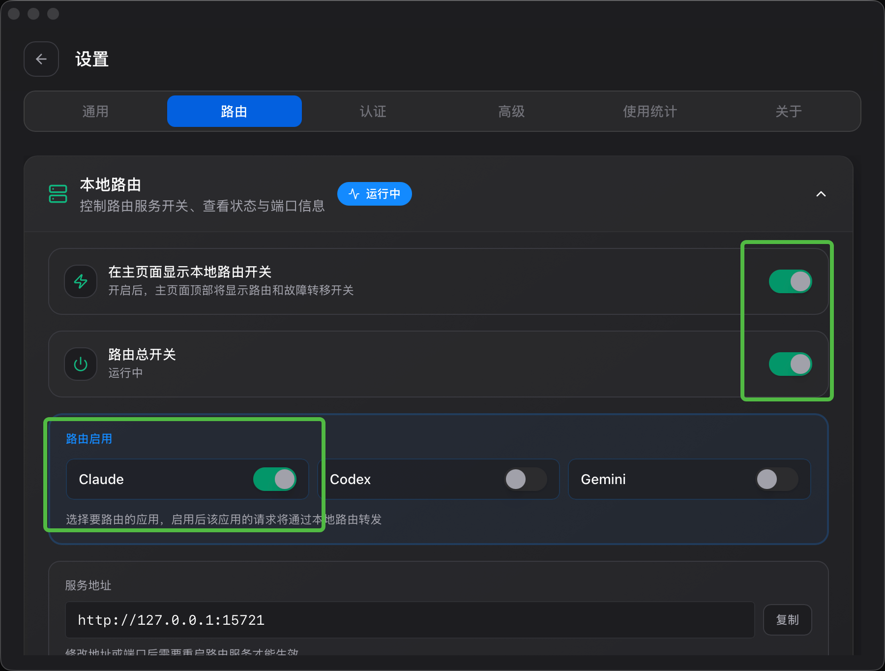Open the 认证 tab
The image size is (885, 671).
pos(373,111)
